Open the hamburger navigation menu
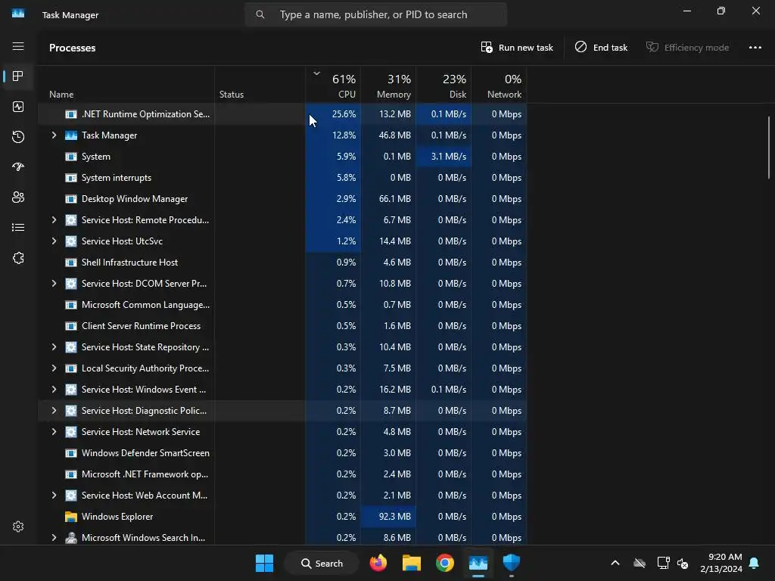The width and height of the screenshot is (775, 581). [x=18, y=46]
